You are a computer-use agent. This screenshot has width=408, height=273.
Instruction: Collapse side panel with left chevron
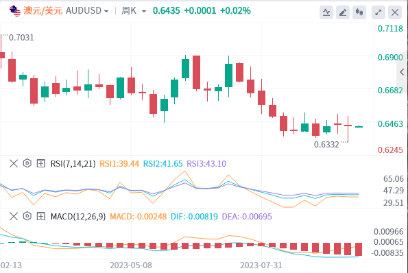click(x=402, y=72)
